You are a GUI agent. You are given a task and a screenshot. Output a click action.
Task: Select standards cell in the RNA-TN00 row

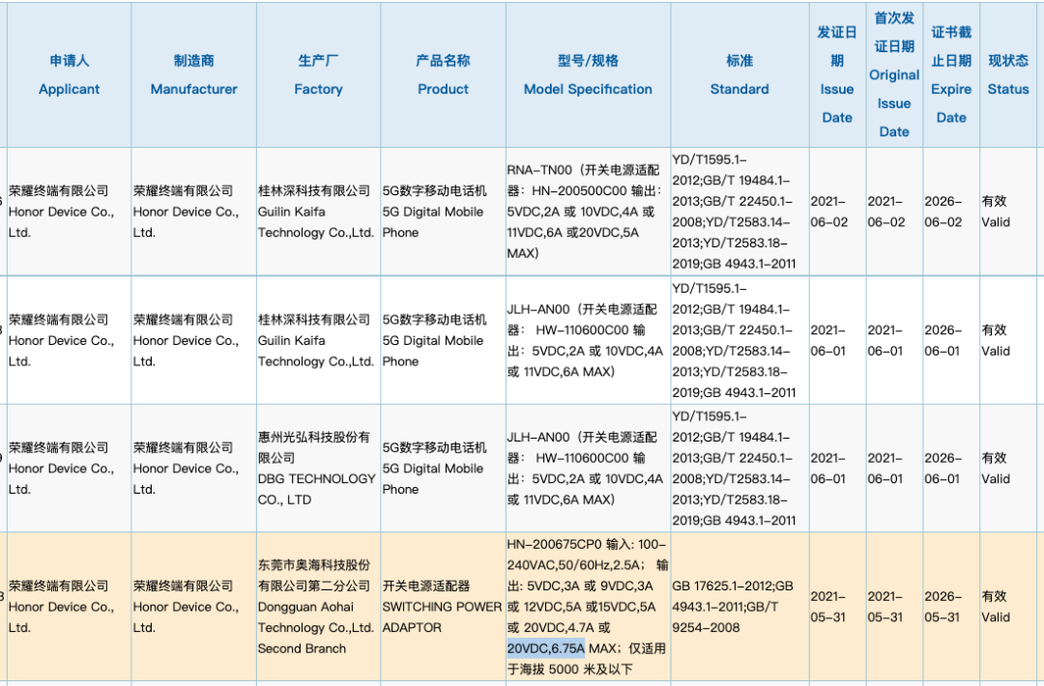(x=739, y=212)
